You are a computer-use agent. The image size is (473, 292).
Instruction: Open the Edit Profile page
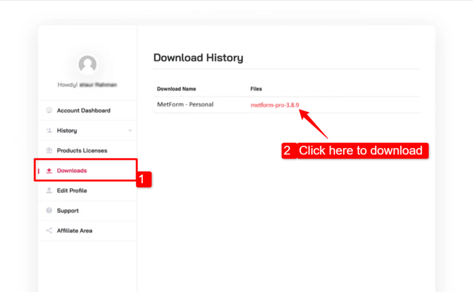tap(71, 191)
